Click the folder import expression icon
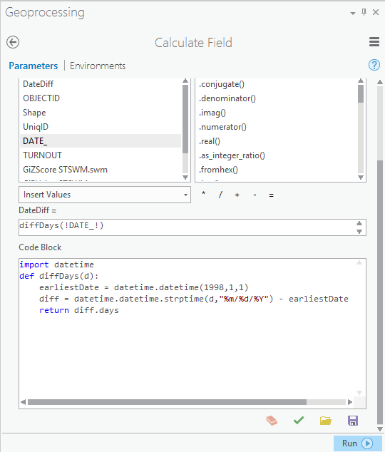 (x=326, y=421)
